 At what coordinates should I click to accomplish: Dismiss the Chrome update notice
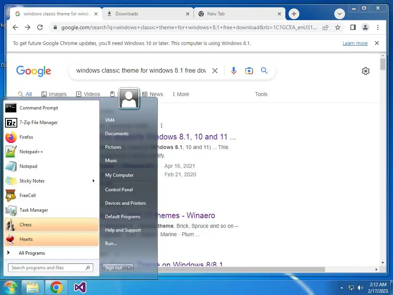pyautogui.click(x=377, y=43)
